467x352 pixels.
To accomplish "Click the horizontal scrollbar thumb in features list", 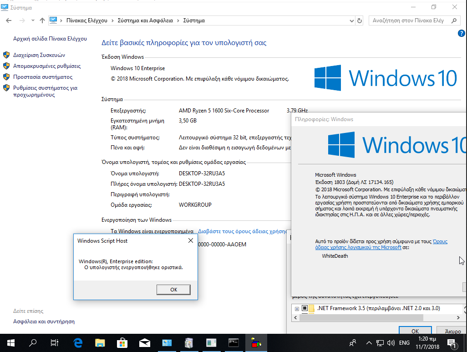I will 361,318.
